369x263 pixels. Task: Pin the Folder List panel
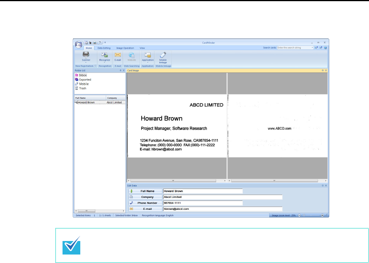click(120, 71)
